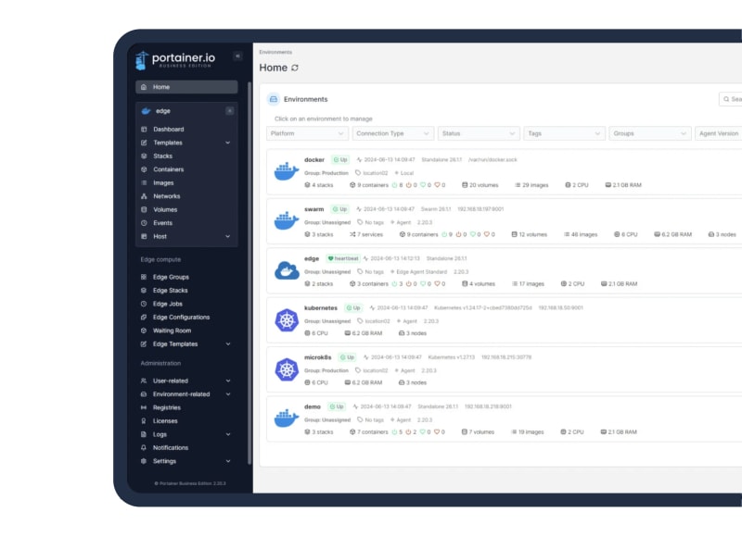The width and height of the screenshot is (742, 537).
Task: Expand the Settings menu in sidebar
Action: click(228, 461)
